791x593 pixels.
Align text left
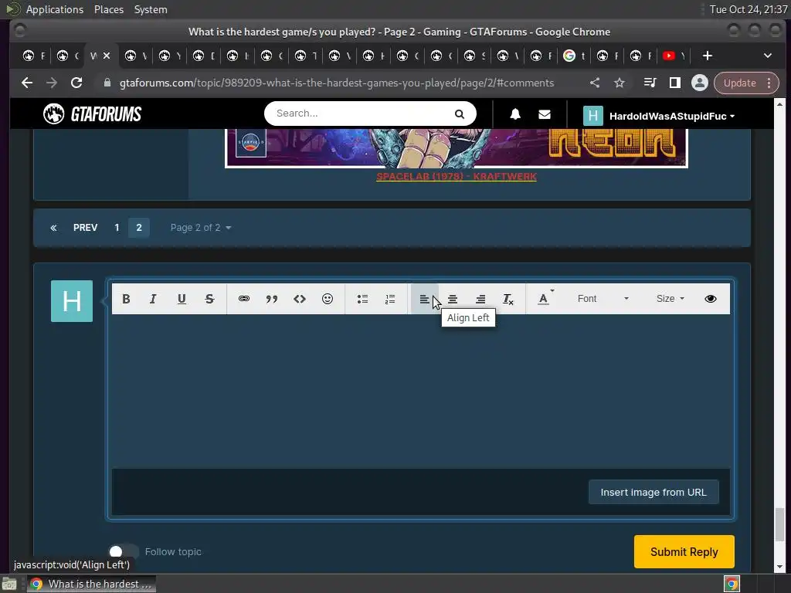(424, 299)
